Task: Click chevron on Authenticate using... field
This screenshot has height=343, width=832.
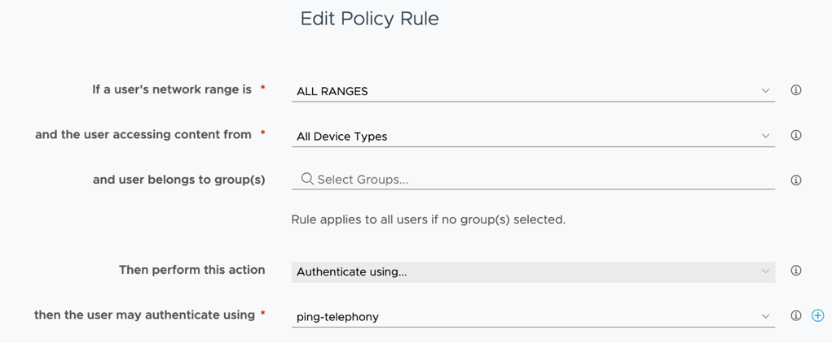Action: click(765, 271)
